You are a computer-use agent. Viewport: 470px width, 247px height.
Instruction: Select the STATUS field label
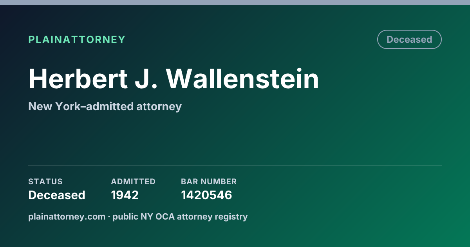pyautogui.click(x=45, y=182)
